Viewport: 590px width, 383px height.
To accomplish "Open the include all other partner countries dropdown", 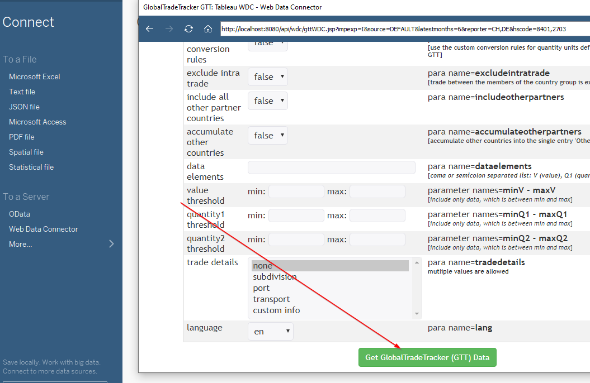I will point(268,100).
